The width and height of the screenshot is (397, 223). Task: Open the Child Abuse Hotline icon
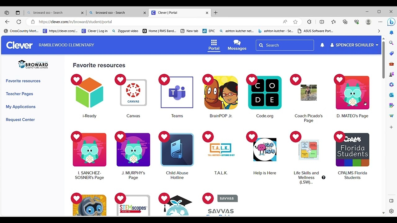177,150
